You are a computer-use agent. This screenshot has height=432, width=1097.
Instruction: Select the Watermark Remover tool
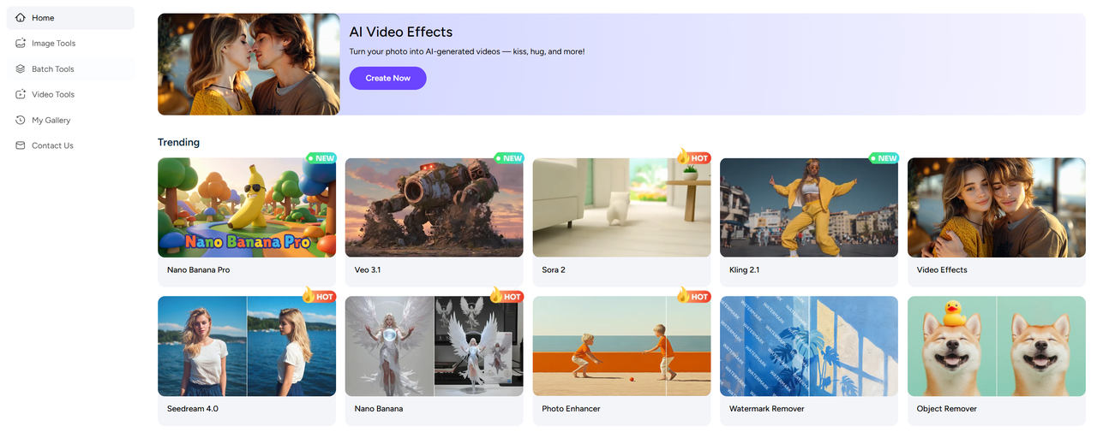pos(808,359)
